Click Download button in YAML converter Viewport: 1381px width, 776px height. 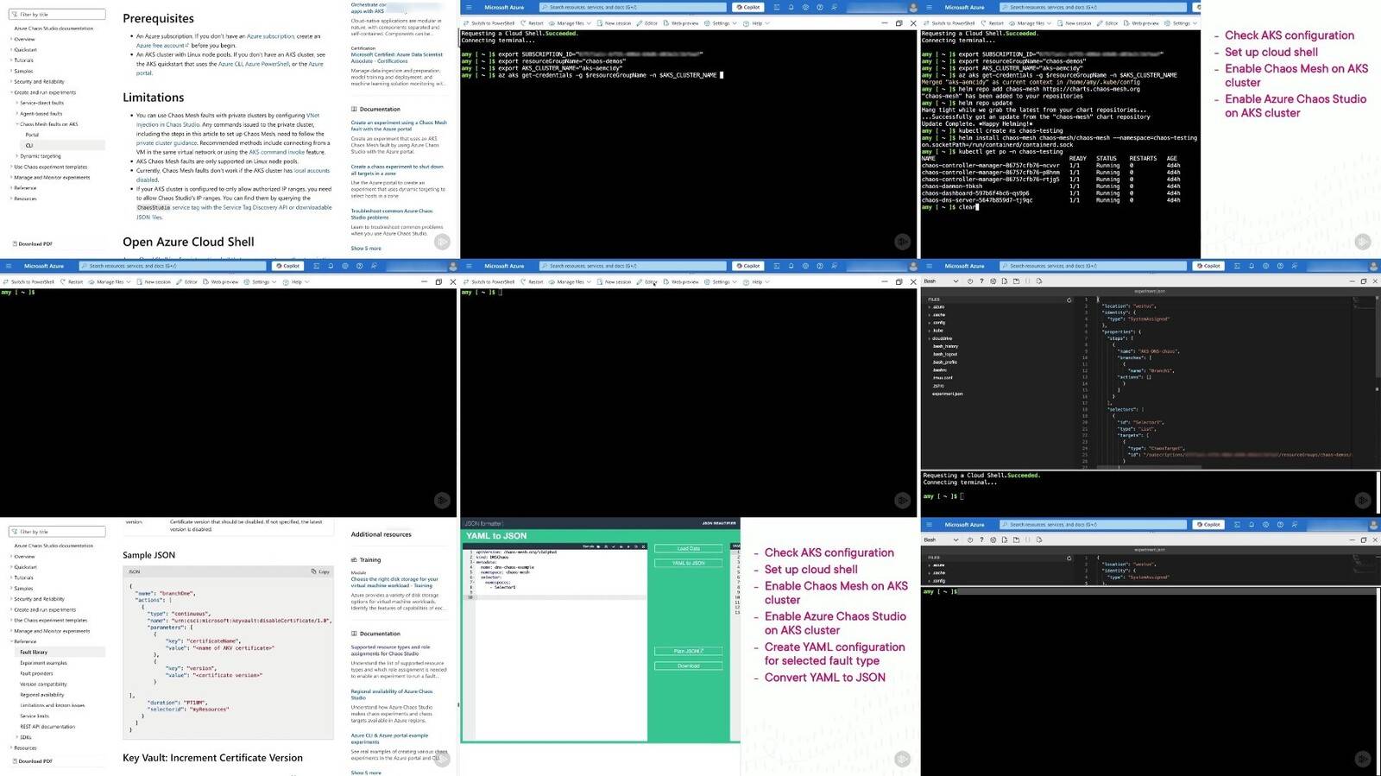point(689,666)
